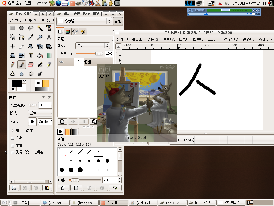Select the Blur/Sharpen droplet tool
Screen dimensions: 274x206
(21, 74)
